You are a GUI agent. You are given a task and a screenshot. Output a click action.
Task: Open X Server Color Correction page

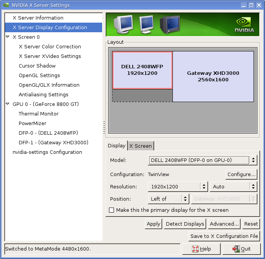tap(50, 46)
